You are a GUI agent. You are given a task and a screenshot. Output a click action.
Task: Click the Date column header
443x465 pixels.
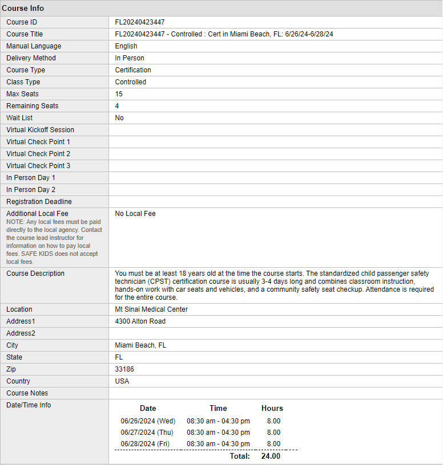coord(148,409)
